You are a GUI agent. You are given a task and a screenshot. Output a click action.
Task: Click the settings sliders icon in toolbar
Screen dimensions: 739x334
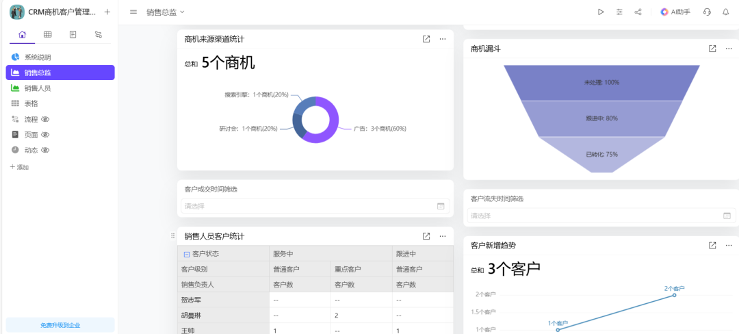click(x=619, y=12)
